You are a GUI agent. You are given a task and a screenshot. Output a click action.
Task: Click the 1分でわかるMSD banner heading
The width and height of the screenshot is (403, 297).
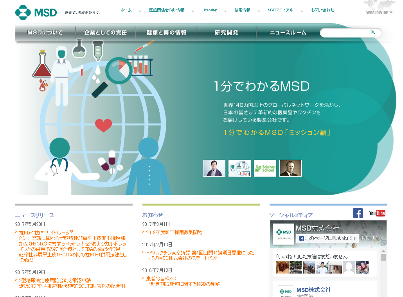pos(262,86)
